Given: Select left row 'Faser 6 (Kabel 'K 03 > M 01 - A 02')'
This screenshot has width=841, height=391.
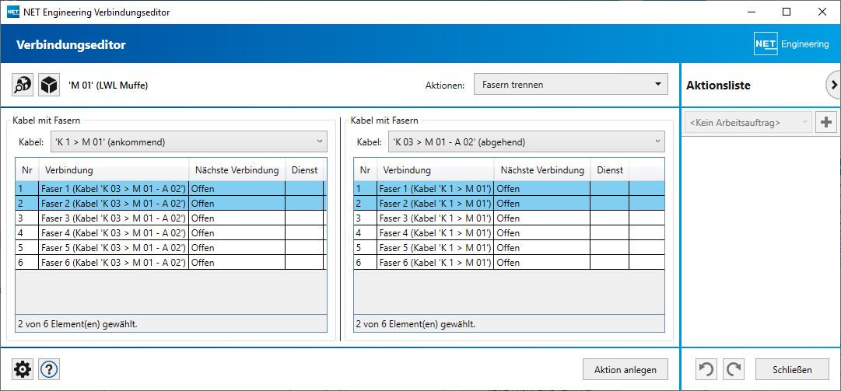Looking at the screenshot, I should point(170,263).
